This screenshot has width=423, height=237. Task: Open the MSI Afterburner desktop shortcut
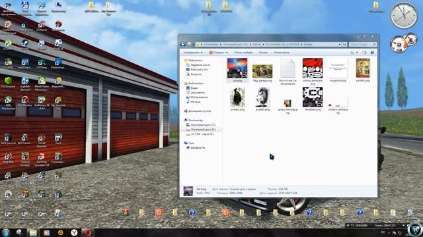8,103
